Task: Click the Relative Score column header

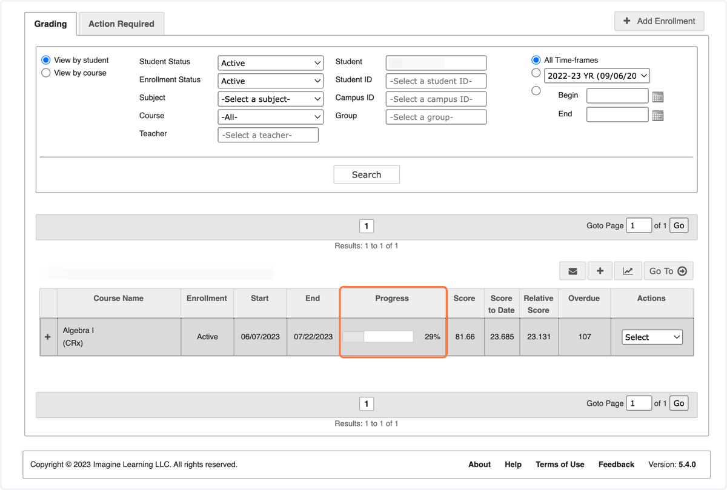Action: (539, 304)
